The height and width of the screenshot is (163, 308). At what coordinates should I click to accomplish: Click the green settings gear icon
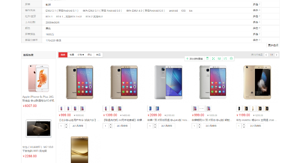coord(231,58)
